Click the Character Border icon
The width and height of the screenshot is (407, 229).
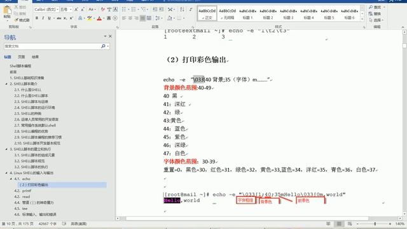pos(115,10)
